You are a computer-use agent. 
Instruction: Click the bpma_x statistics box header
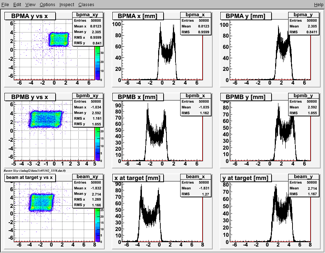pyautogui.click(x=195, y=15)
